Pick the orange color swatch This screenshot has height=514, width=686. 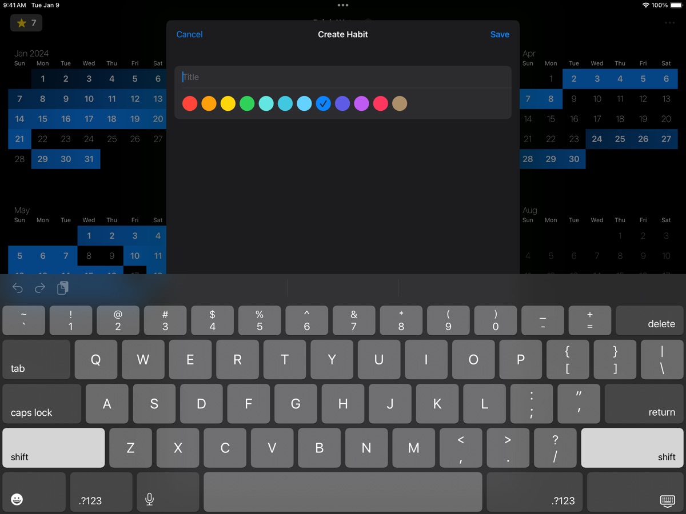coord(209,103)
